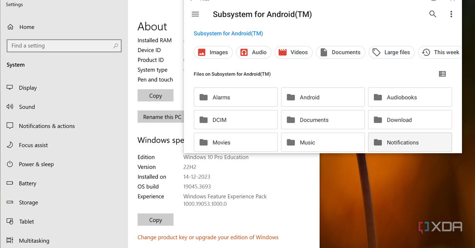475x248 pixels.
Task: Filter files by Videos chip
Action: click(x=293, y=52)
